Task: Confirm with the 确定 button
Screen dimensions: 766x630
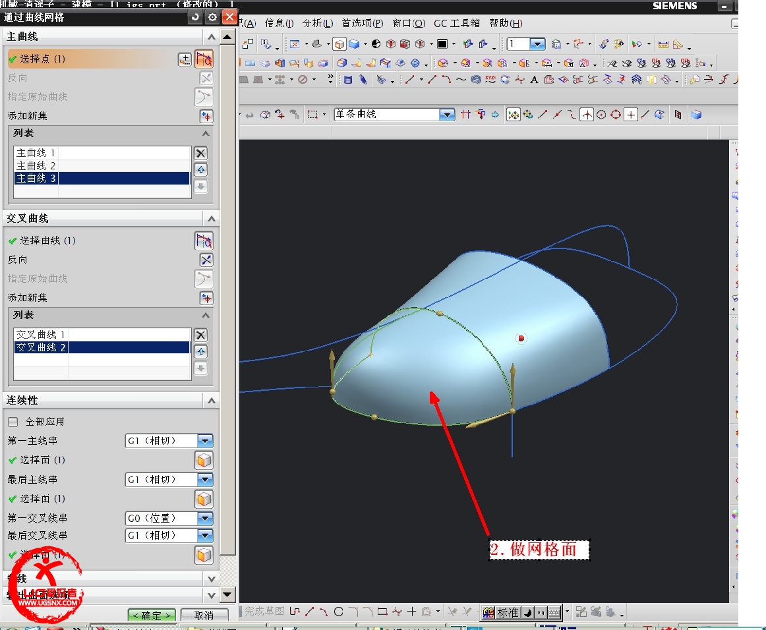Action: (152, 616)
